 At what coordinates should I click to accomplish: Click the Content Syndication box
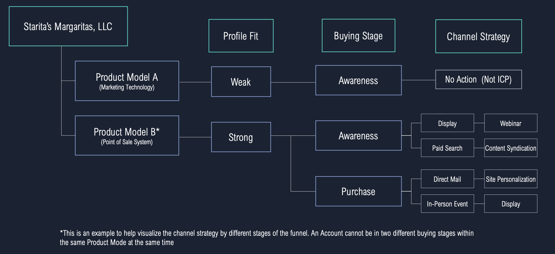511,148
